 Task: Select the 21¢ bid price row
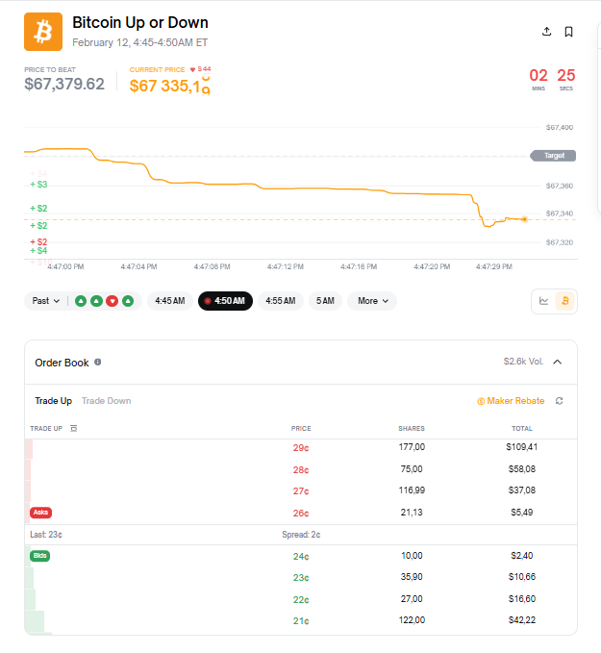click(x=301, y=621)
